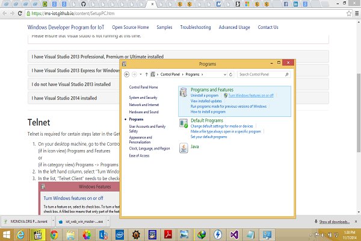361x241 pixels.
Task: Open the Chrome hamburger menu
Action: (357, 13)
